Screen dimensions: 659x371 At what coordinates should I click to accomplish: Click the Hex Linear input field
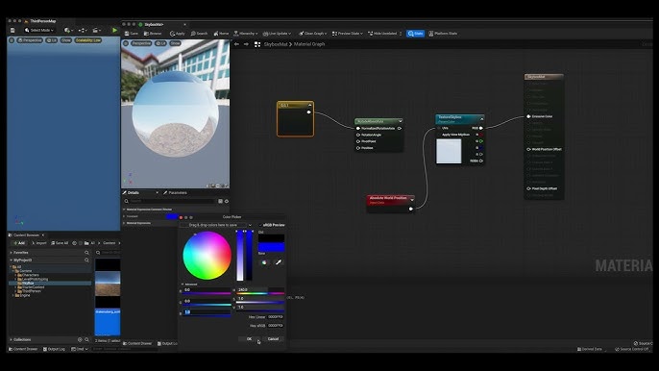pos(276,317)
